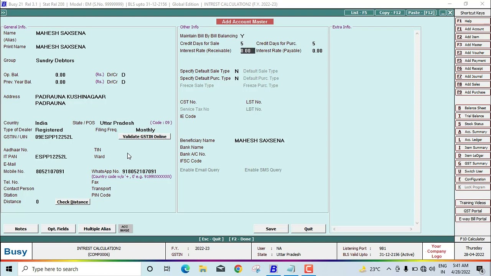491x276 pixels.
Task: Click Add Item shortcut button
Action: (473, 37)
